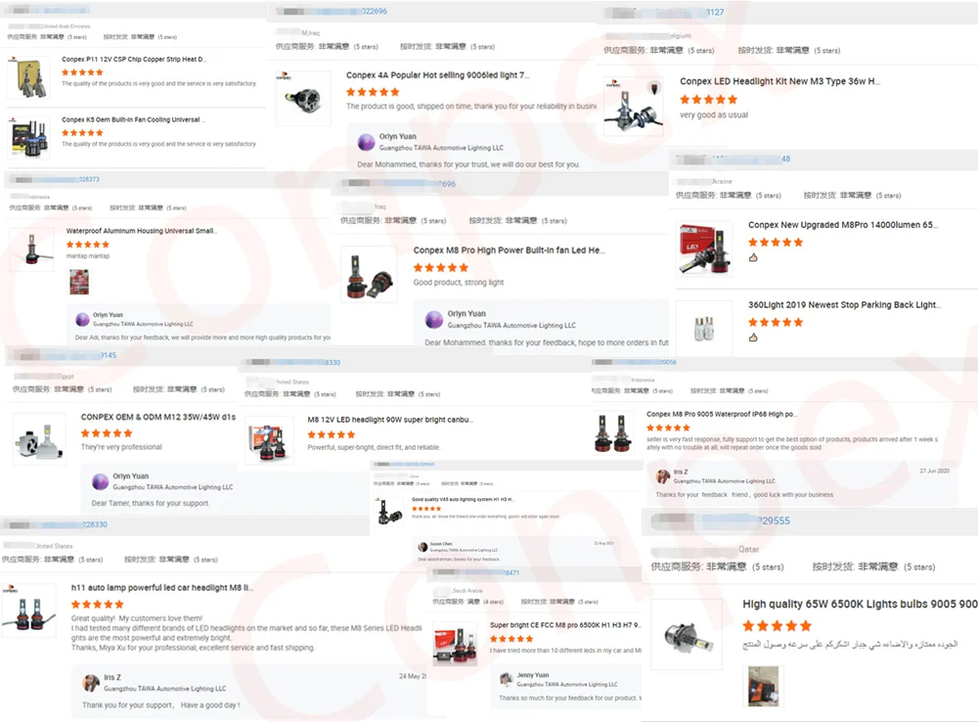Click Jenny Yuan avatar in Super bright review
Image resolution: width=978 pixels, height=722 pixels.
507,679
